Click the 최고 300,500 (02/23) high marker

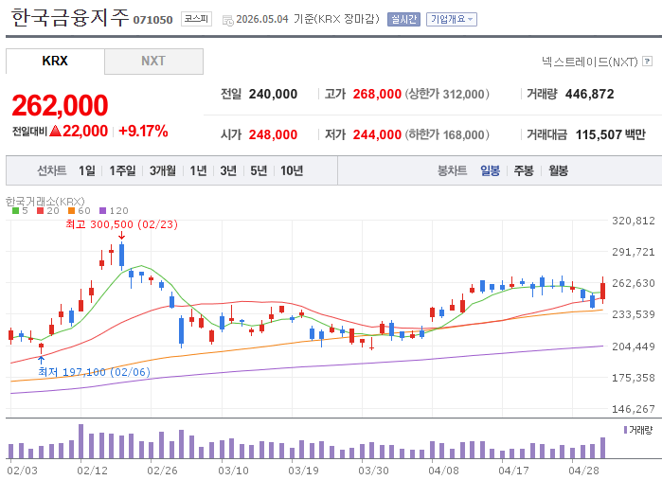click(121, 224)
